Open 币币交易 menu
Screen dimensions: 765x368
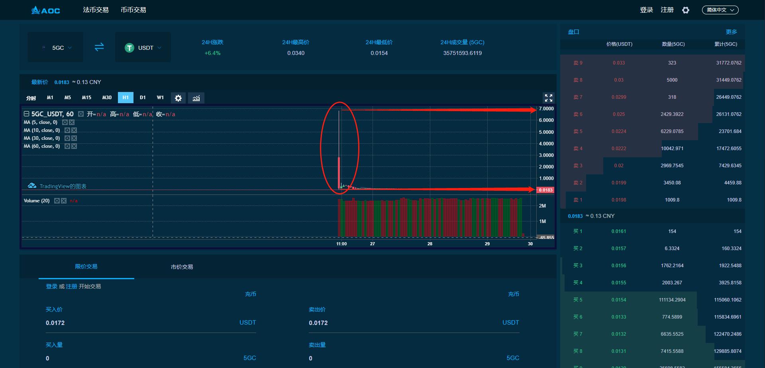pyautogui.click(x=133, y=10)
